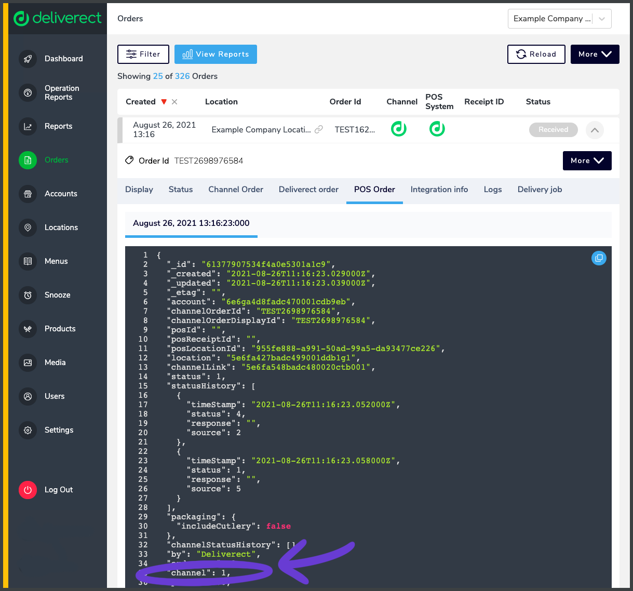633x591 pixels.
Task: Open Users person icon
Action: tap(28, 396)
